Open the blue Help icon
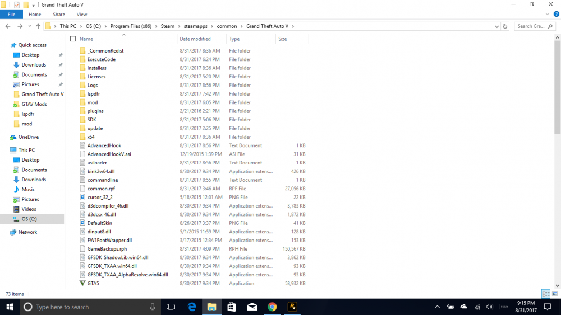 pyautogui.click(x=556, y=15)
